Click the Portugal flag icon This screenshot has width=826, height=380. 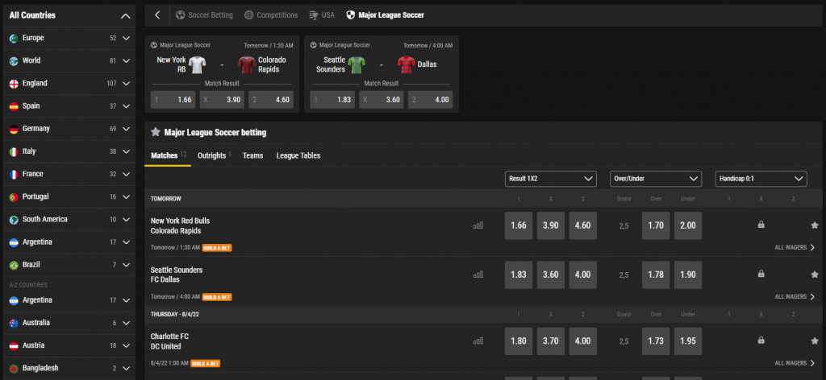[x=14, y=197]
